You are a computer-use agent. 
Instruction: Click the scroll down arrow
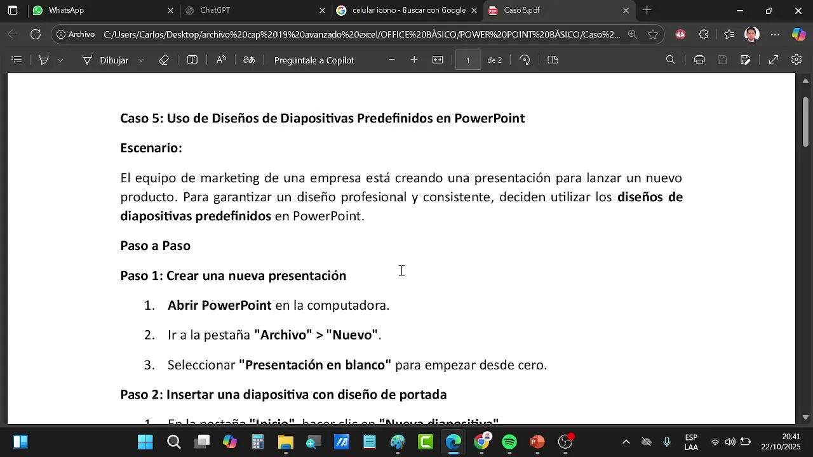(x=806, y=417)
